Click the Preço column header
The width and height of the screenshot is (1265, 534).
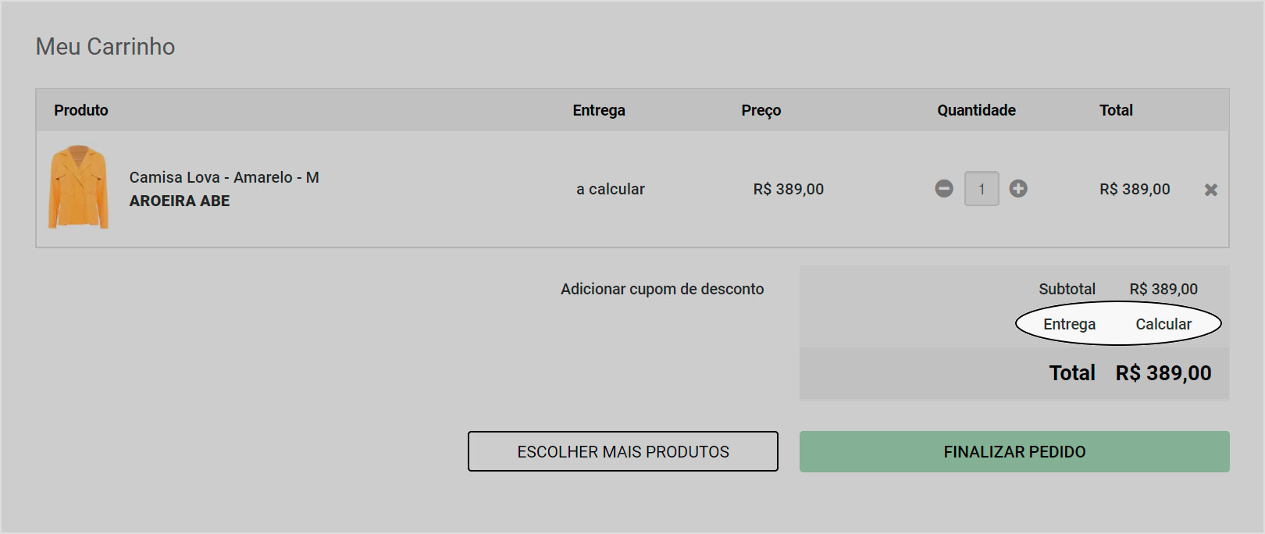point(761,110)
